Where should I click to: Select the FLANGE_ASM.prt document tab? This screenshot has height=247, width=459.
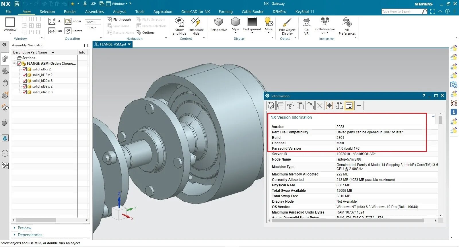click(x=113, y=44)
